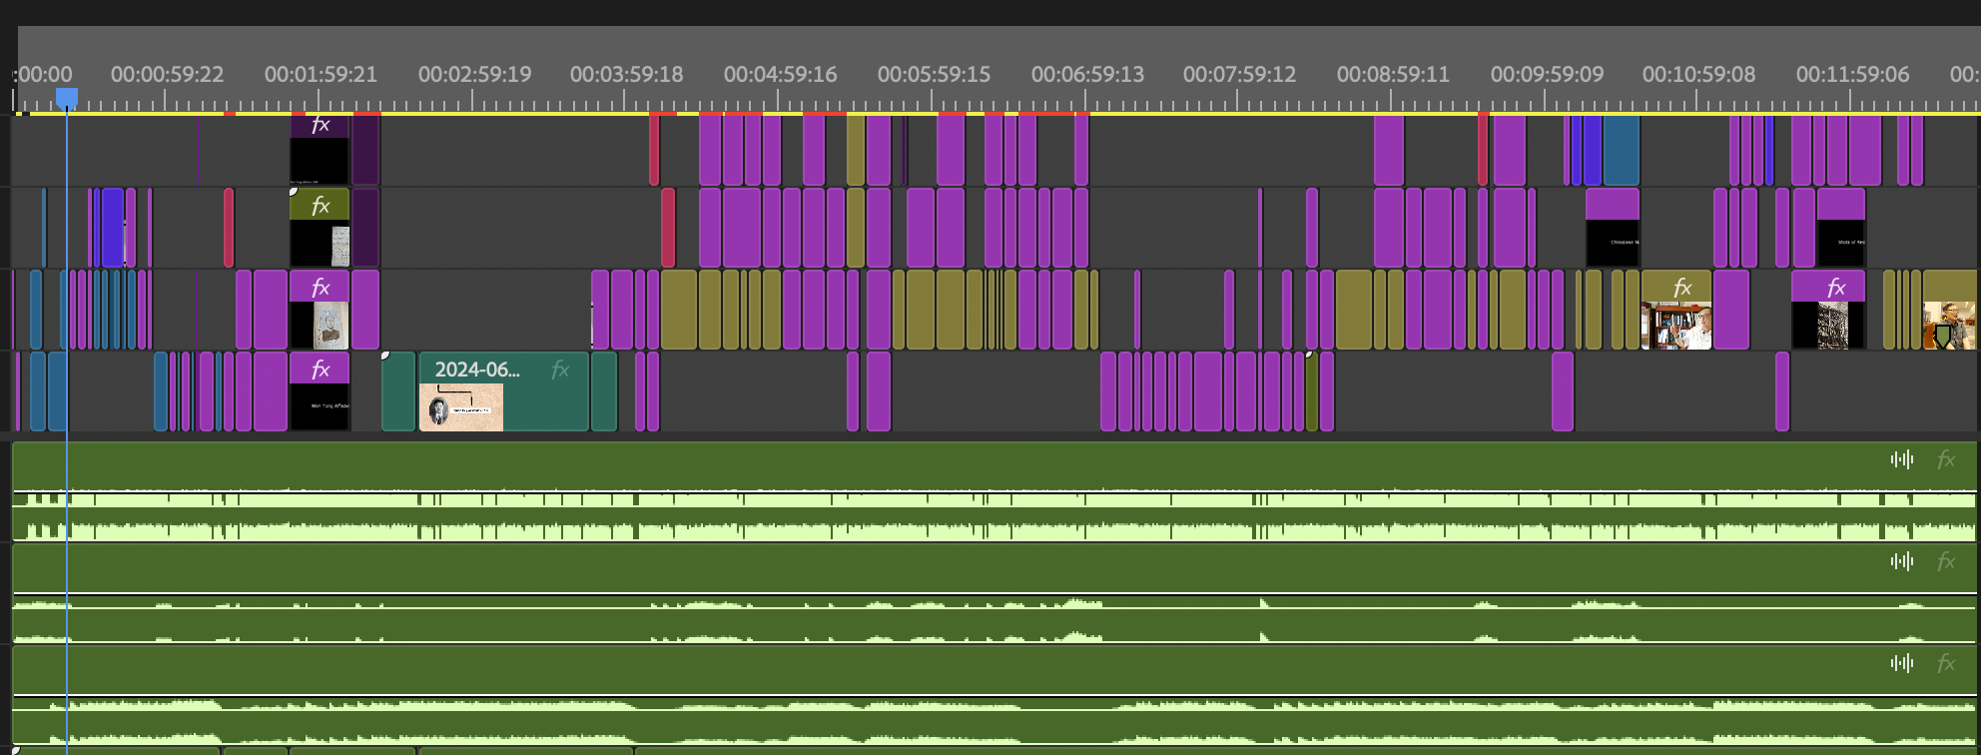Select the ID portrait photo thumbnail
Screen dimensions: 1981x755
click(330, 326)
